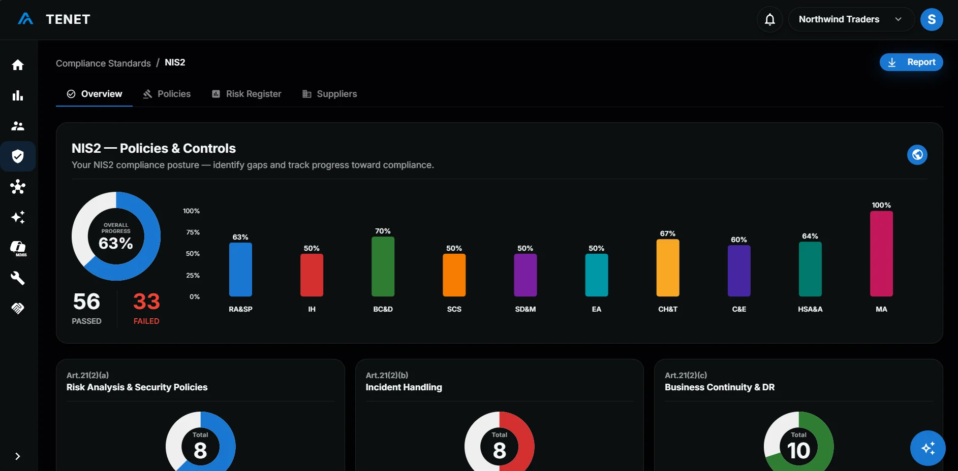
Task: Open the wrench tools sidebar icon
Action: (x=18, y=278)
